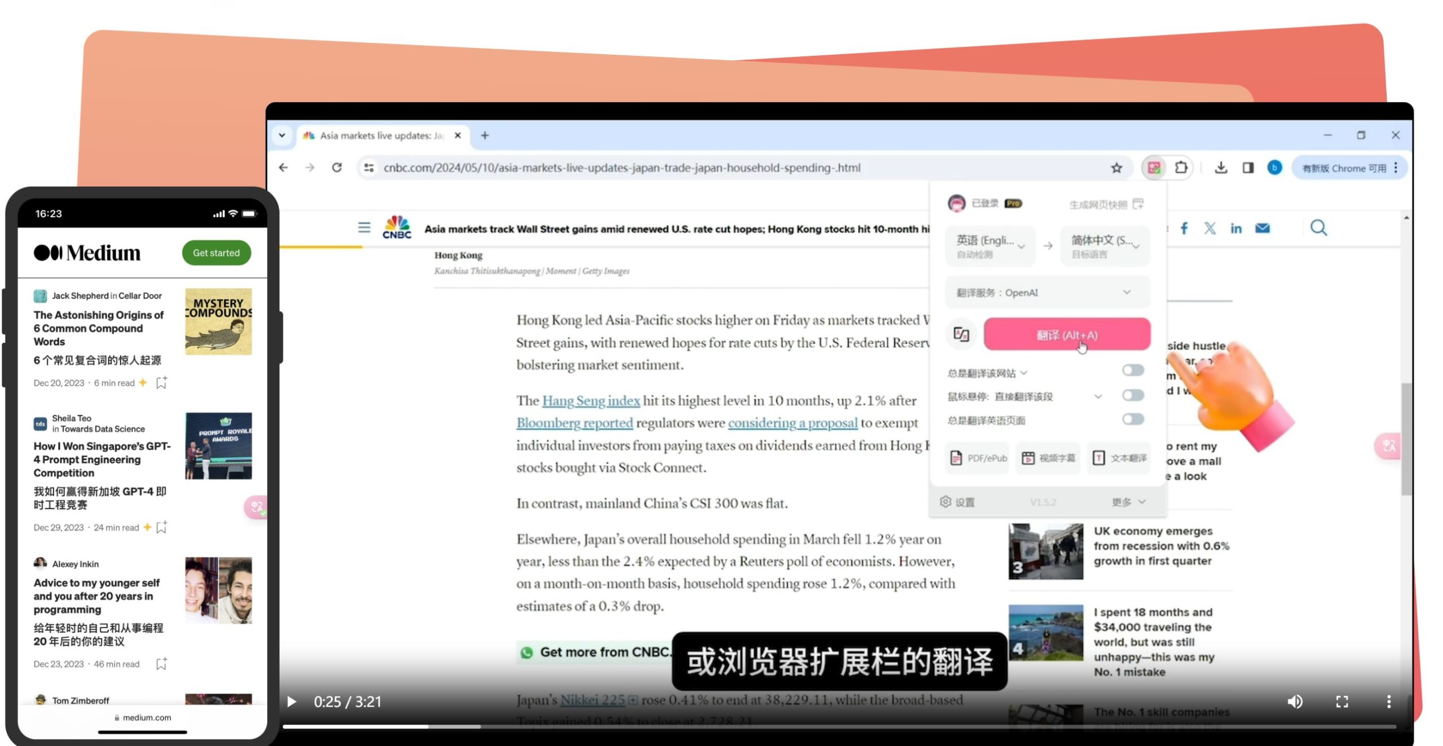Screen dimensions: 1443x746
Task: Turn on 总是翻译英语页面 switch
Action: coord(1132,420)
